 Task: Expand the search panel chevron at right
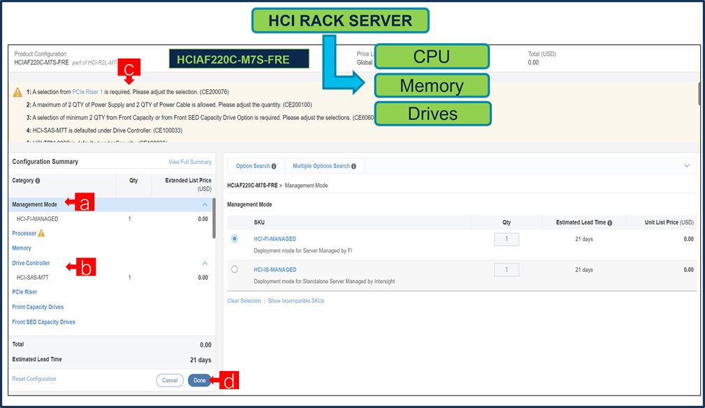coord(687,166)
